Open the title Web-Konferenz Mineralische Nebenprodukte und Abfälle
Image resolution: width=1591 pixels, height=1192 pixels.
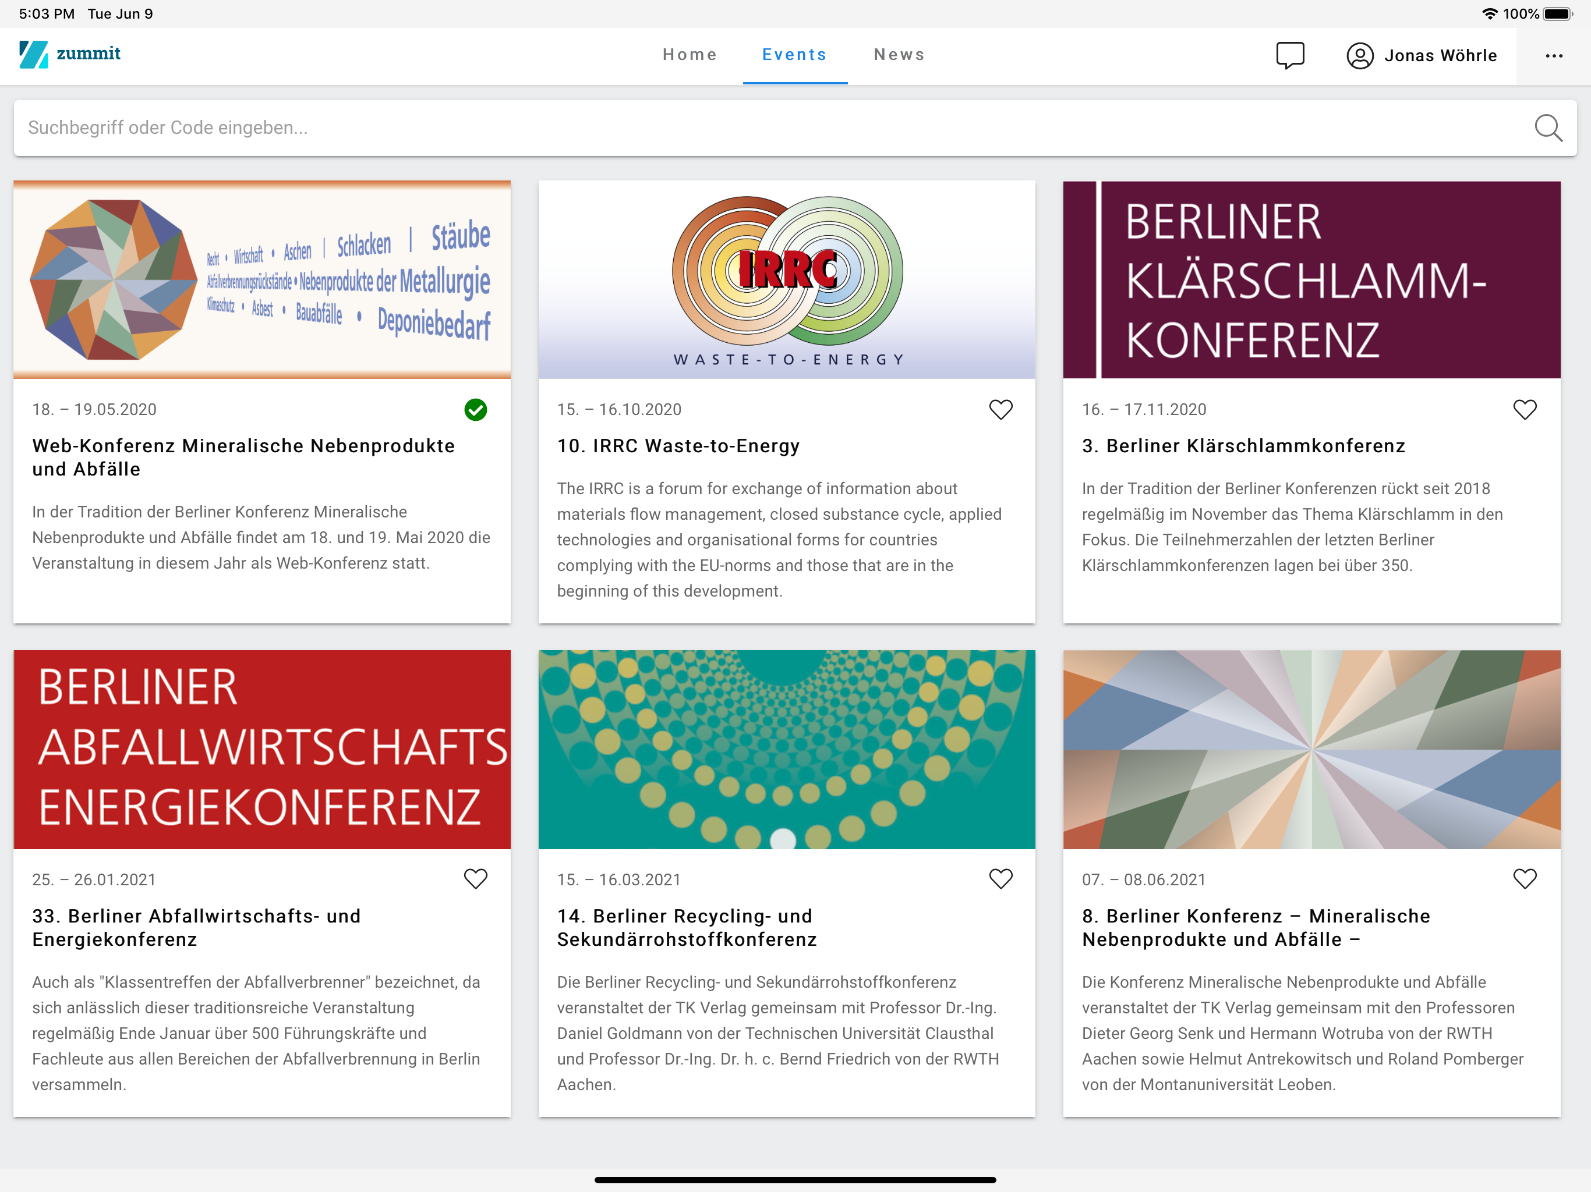[x=243, y=457]
